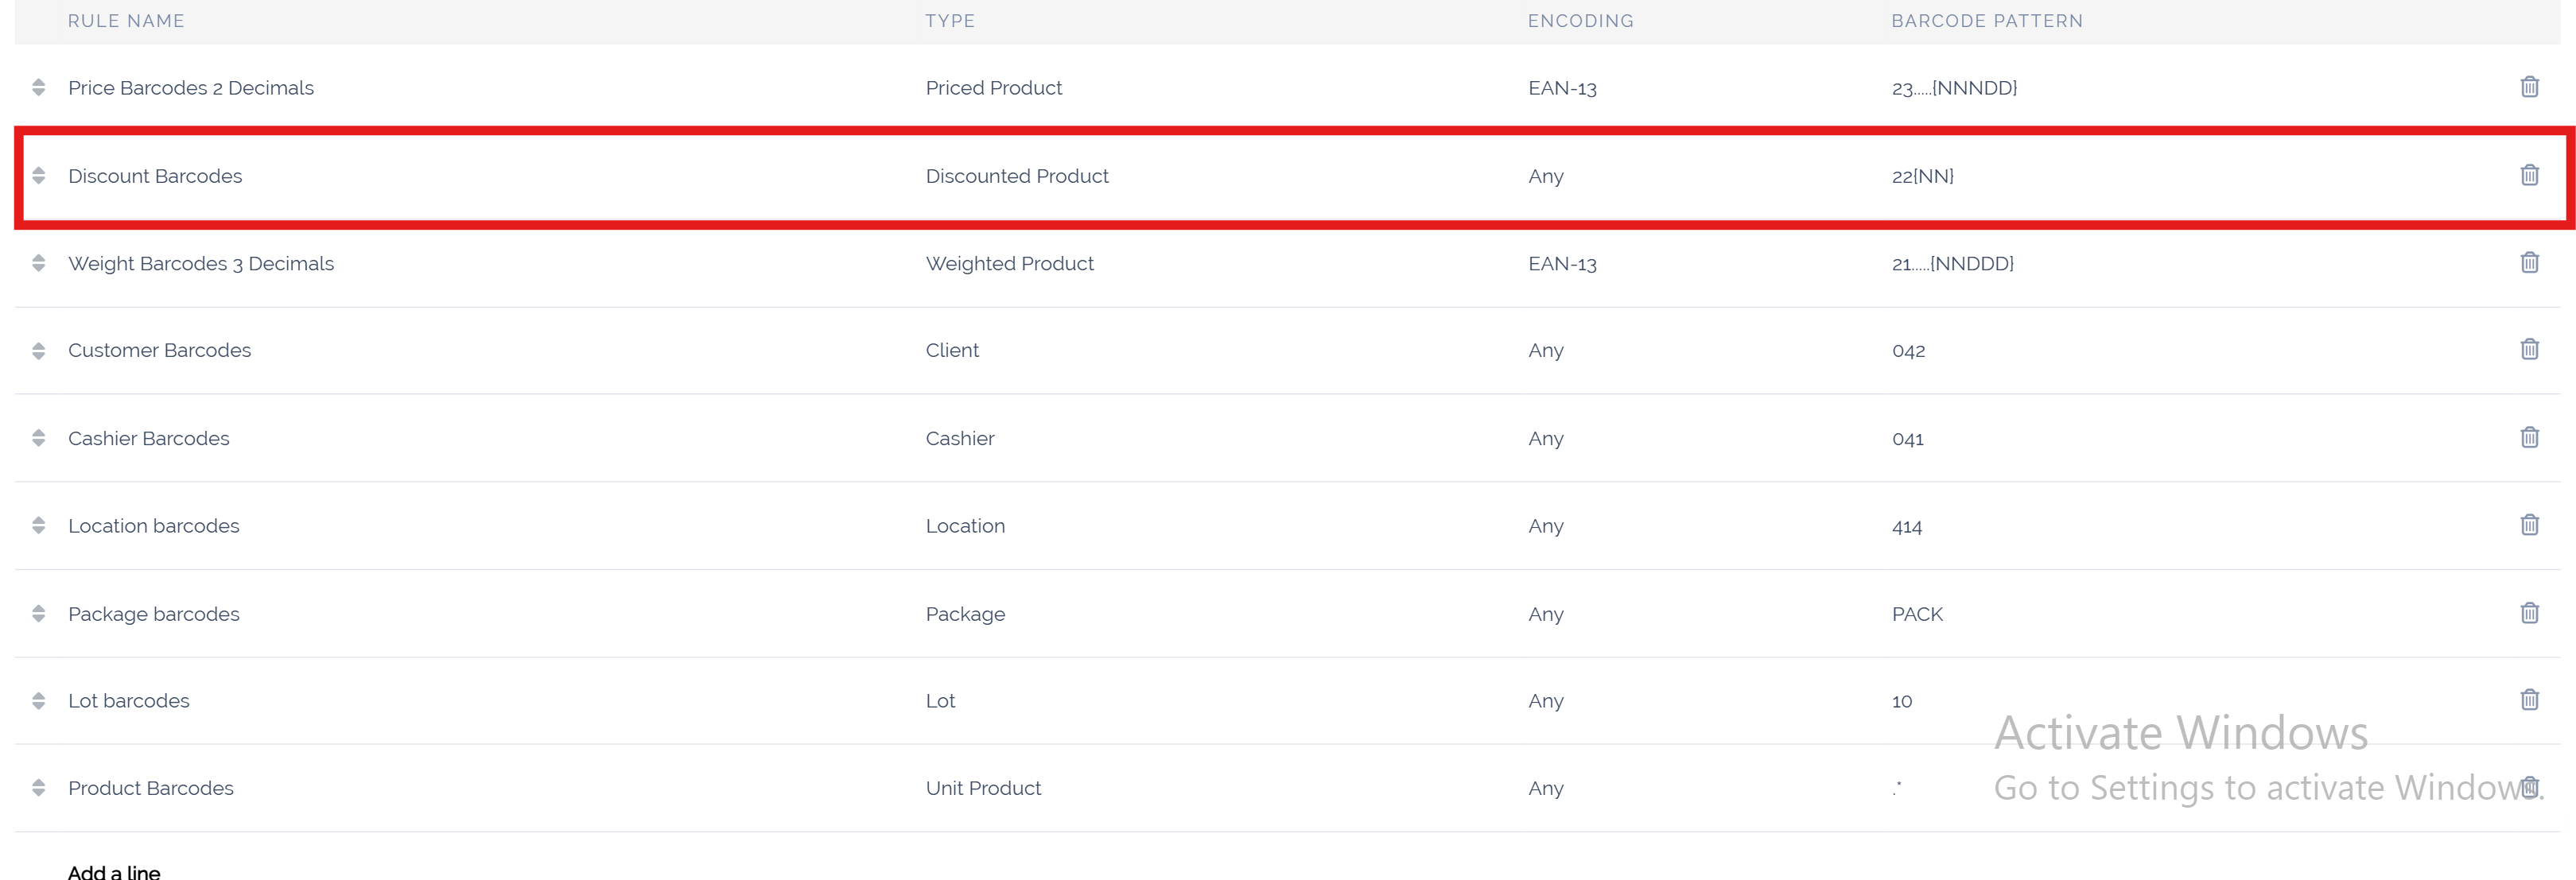Sort by Rule Name column header
The image size is (2576, 880).
(126, 21)
